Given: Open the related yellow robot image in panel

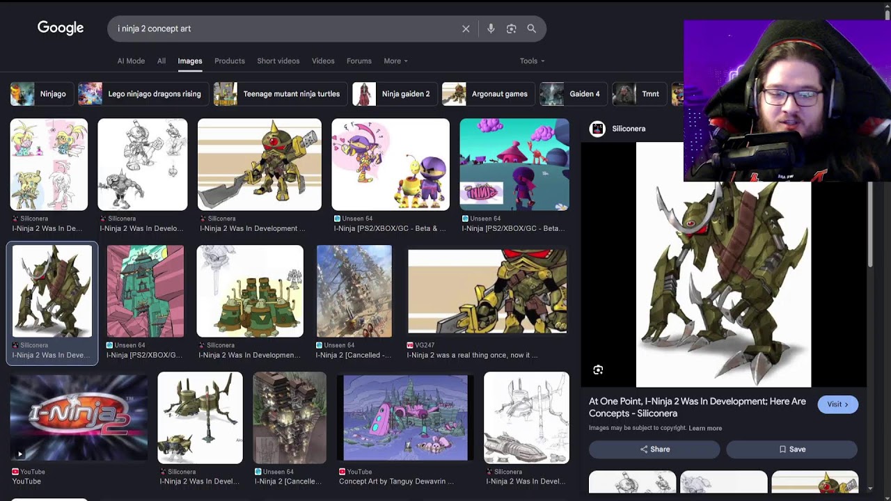Looking at the screenshot, I should pyautogui.click(x=814, y=482).
